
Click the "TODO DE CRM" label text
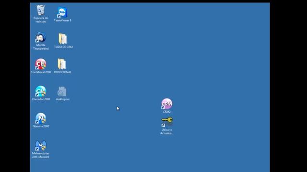[x=63, y=47]
